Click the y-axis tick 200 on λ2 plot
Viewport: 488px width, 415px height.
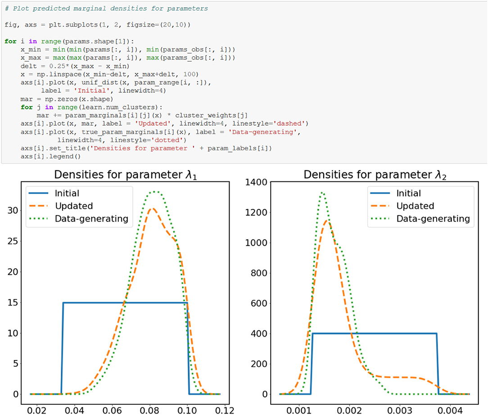[x=259, y=364]
